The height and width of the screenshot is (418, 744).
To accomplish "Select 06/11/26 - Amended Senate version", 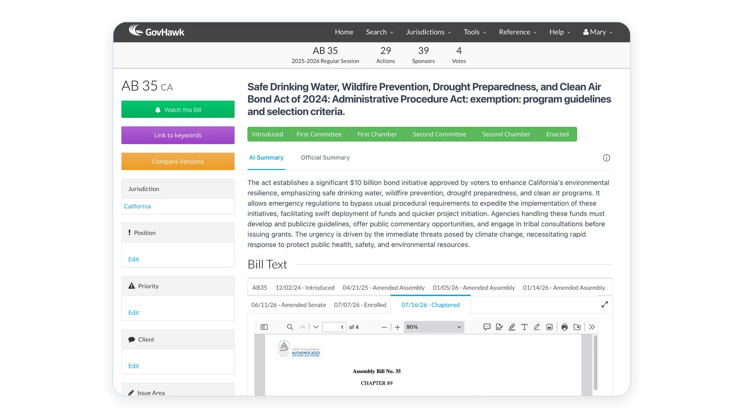I will click(289, 305).
